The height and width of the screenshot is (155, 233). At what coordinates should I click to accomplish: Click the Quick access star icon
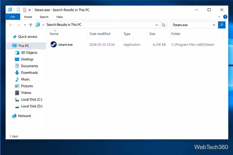[15, 37]
